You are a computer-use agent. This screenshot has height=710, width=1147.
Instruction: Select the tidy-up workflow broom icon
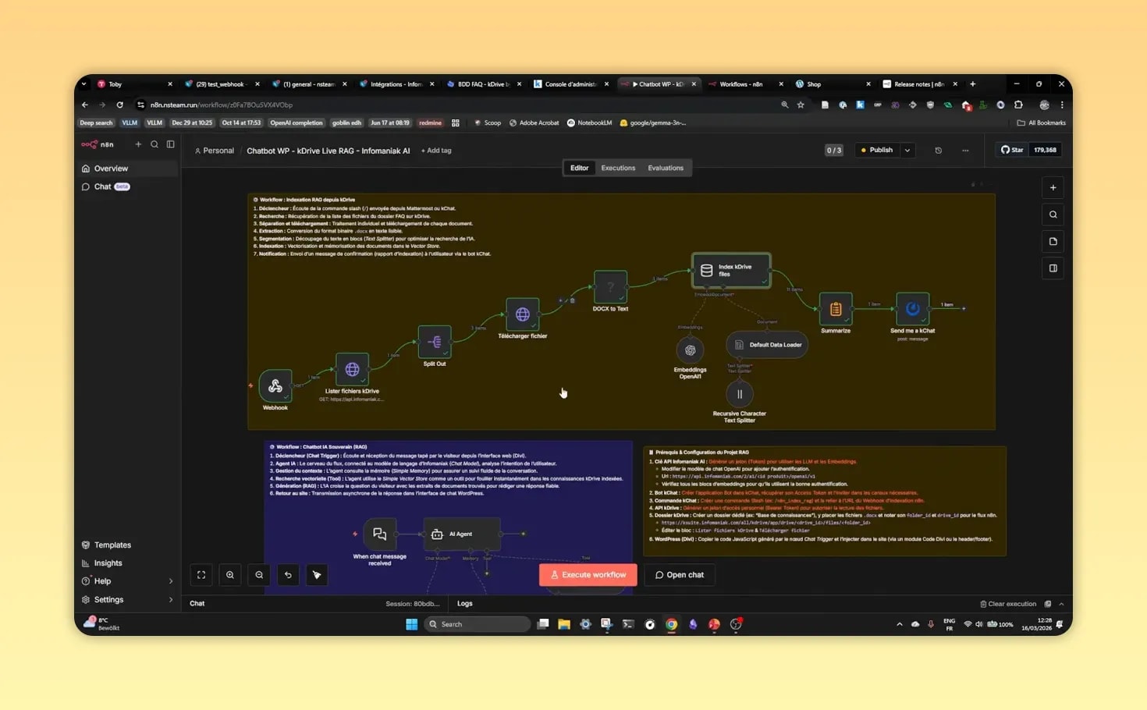pyautogui.click(x=316, y=575)
